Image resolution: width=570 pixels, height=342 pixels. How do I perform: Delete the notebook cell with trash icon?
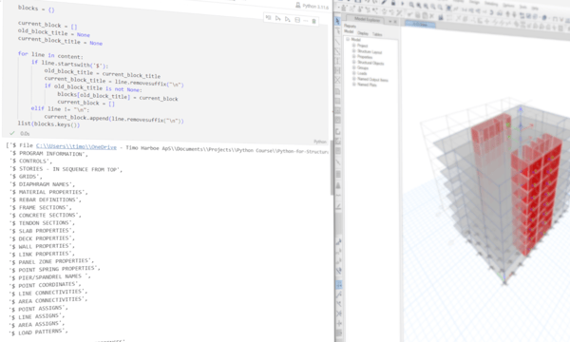(x=313, y=21)
